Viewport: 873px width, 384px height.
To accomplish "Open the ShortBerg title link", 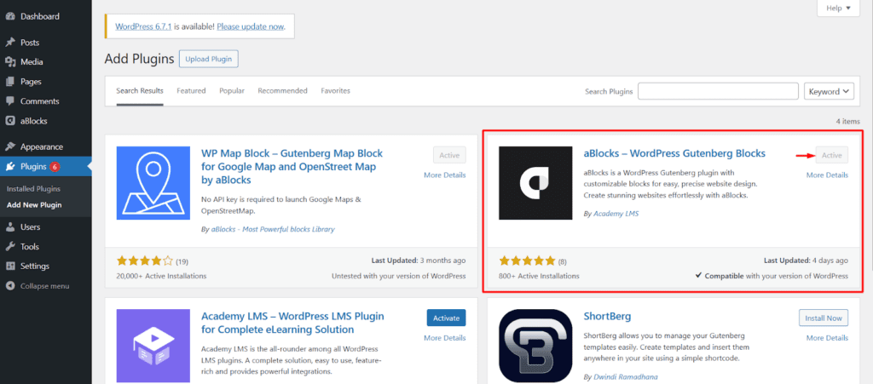I will click(607, 317).
